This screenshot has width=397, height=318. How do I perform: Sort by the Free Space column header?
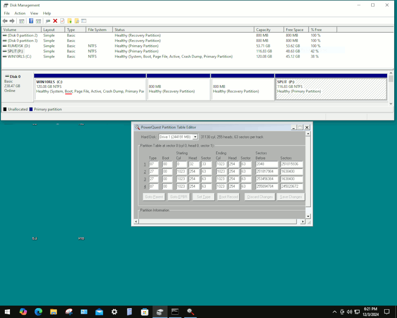(296, 30)
